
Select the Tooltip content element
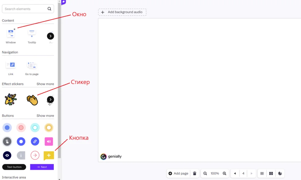pyautogui.click(x=32, y=36)
